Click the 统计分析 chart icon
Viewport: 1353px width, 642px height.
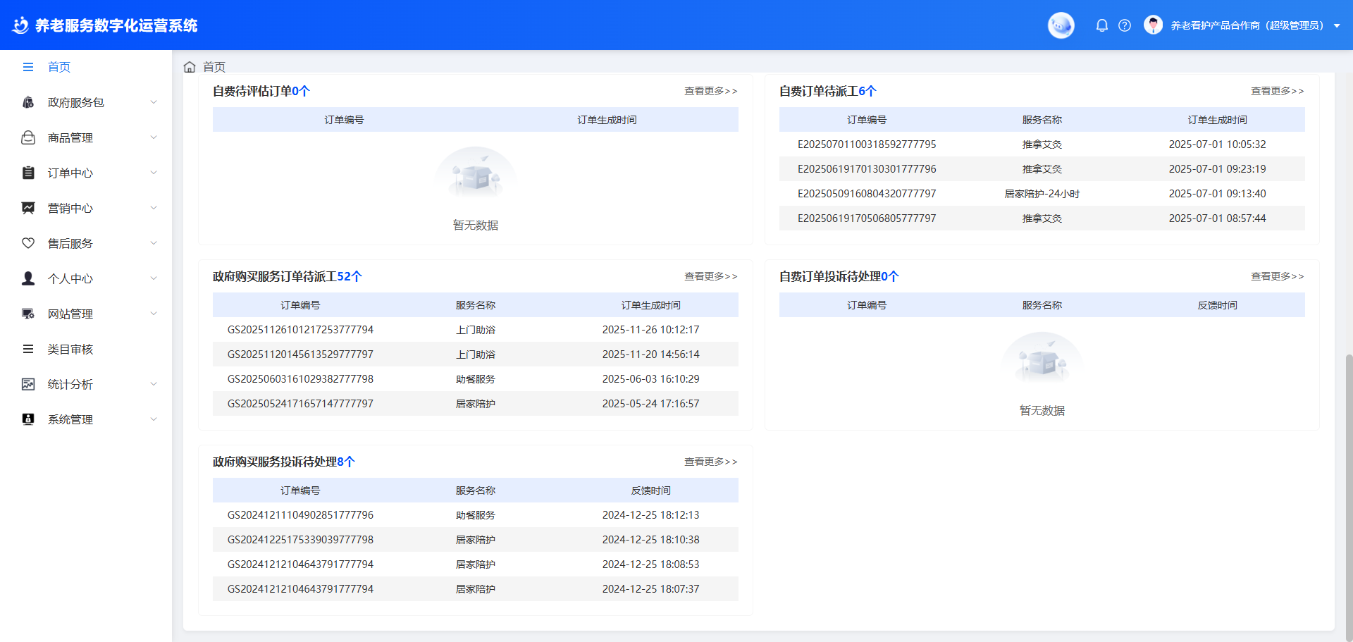(x=28, y=384)
